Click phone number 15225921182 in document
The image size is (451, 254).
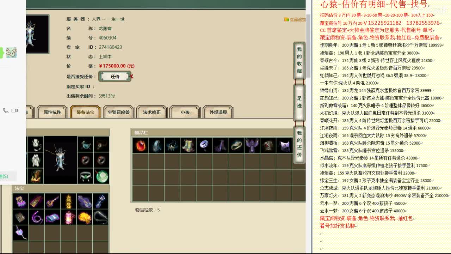tap(385, 23)
